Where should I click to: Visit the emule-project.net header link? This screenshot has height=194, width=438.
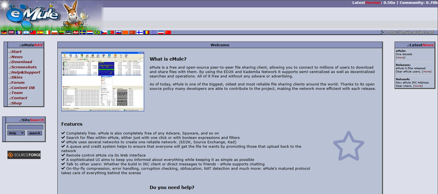[411, 32]
